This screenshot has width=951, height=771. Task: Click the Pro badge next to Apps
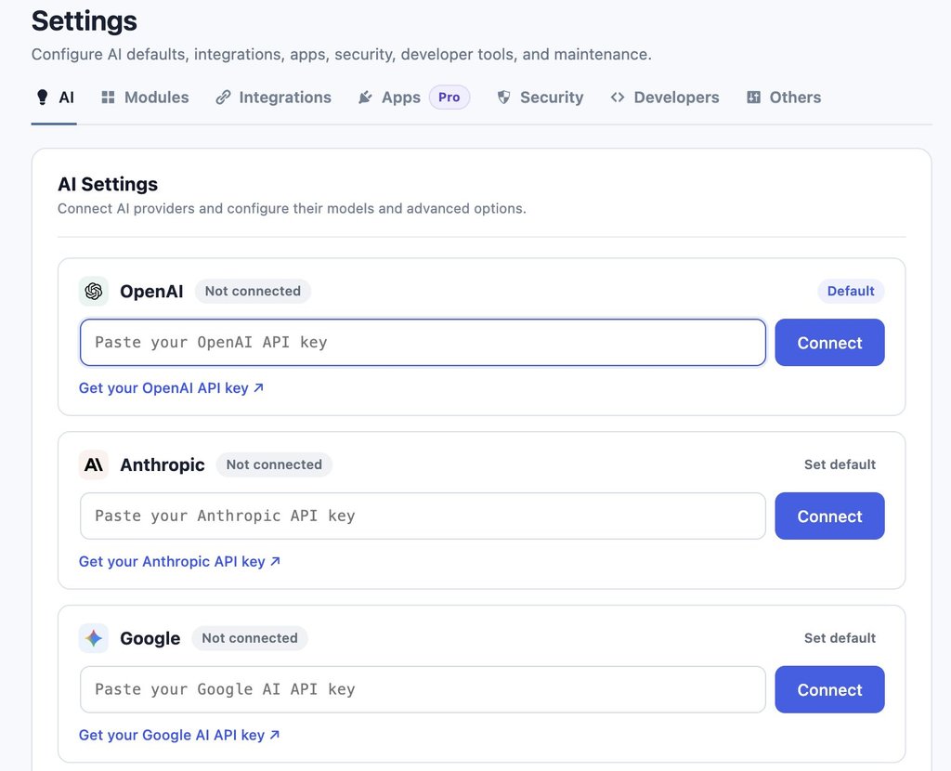(449, 98)
